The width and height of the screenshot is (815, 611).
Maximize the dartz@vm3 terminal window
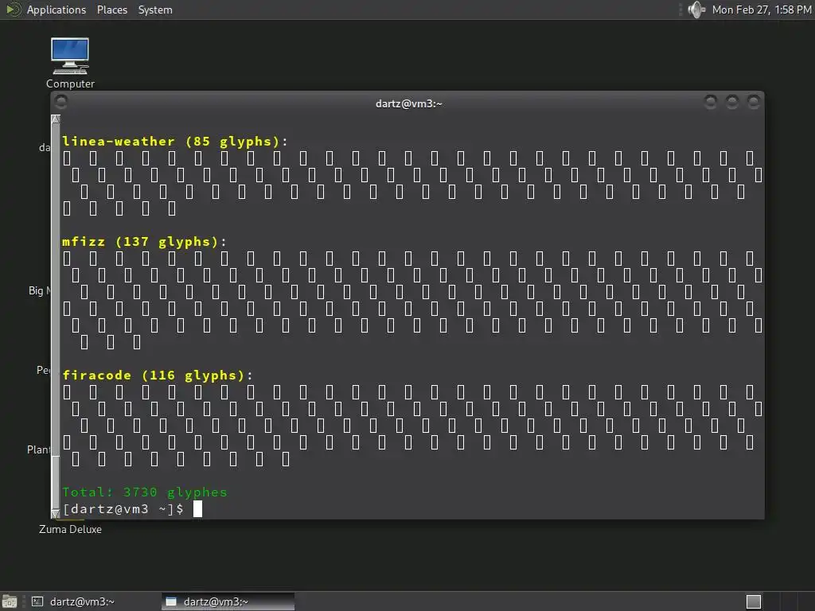click(x=732, y=102)
